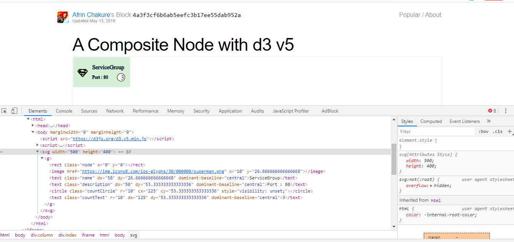Screen dimensions: 514x242
Task: Open the Audits tab
Action: [257, 111]
